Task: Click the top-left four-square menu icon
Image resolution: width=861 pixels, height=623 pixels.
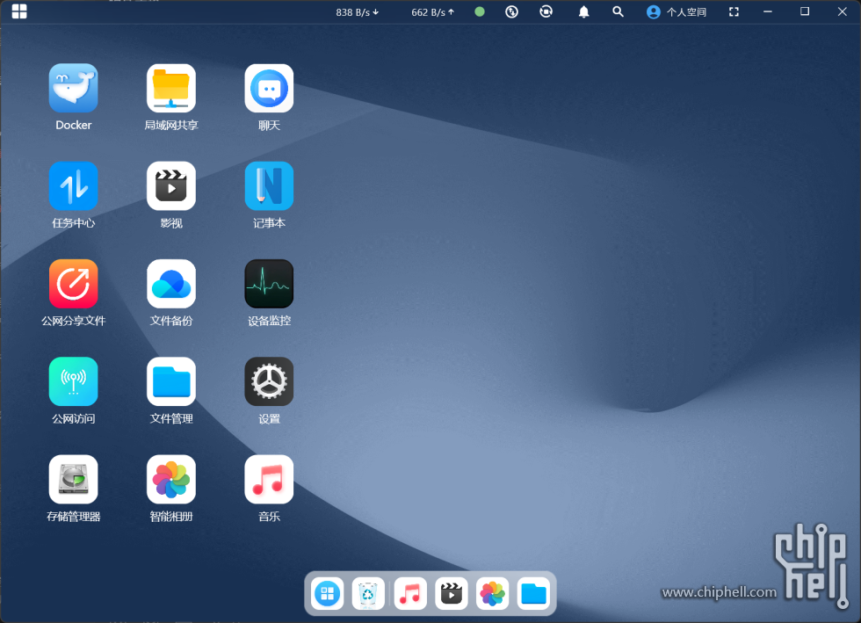Action: click(x=19, y=11)
